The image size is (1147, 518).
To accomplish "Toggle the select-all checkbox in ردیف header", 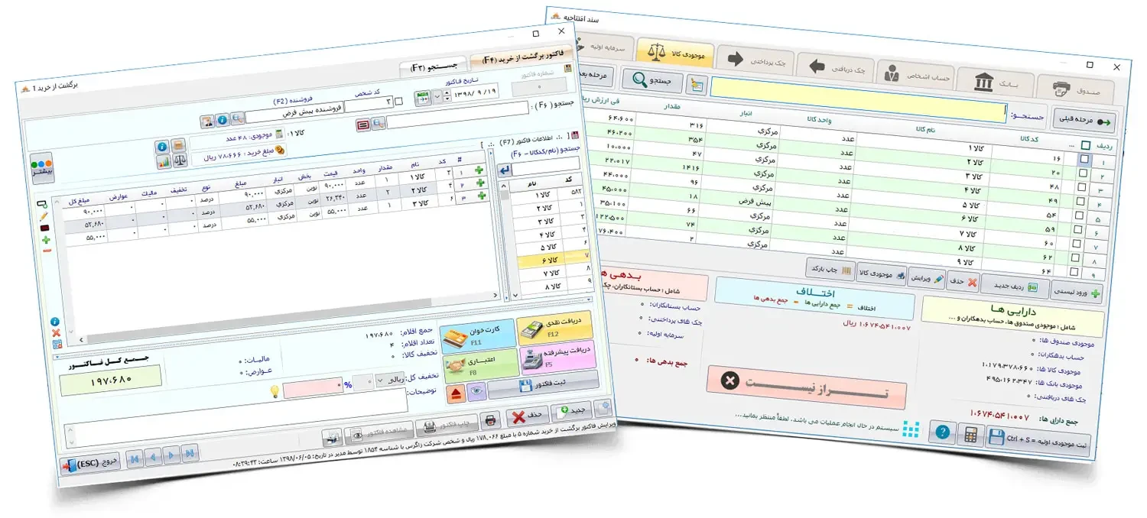I will [x=1086, y=144].
